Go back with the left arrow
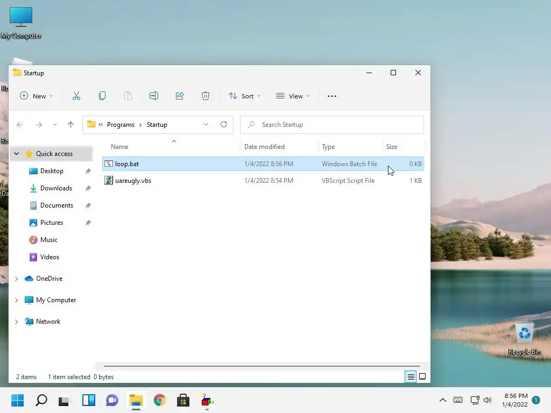This screenshot has height=413, width=551. coord(20,125)
